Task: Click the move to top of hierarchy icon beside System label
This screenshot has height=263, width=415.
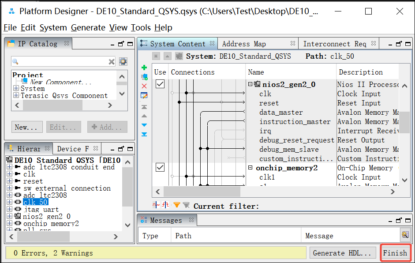Action: point(156,56)
